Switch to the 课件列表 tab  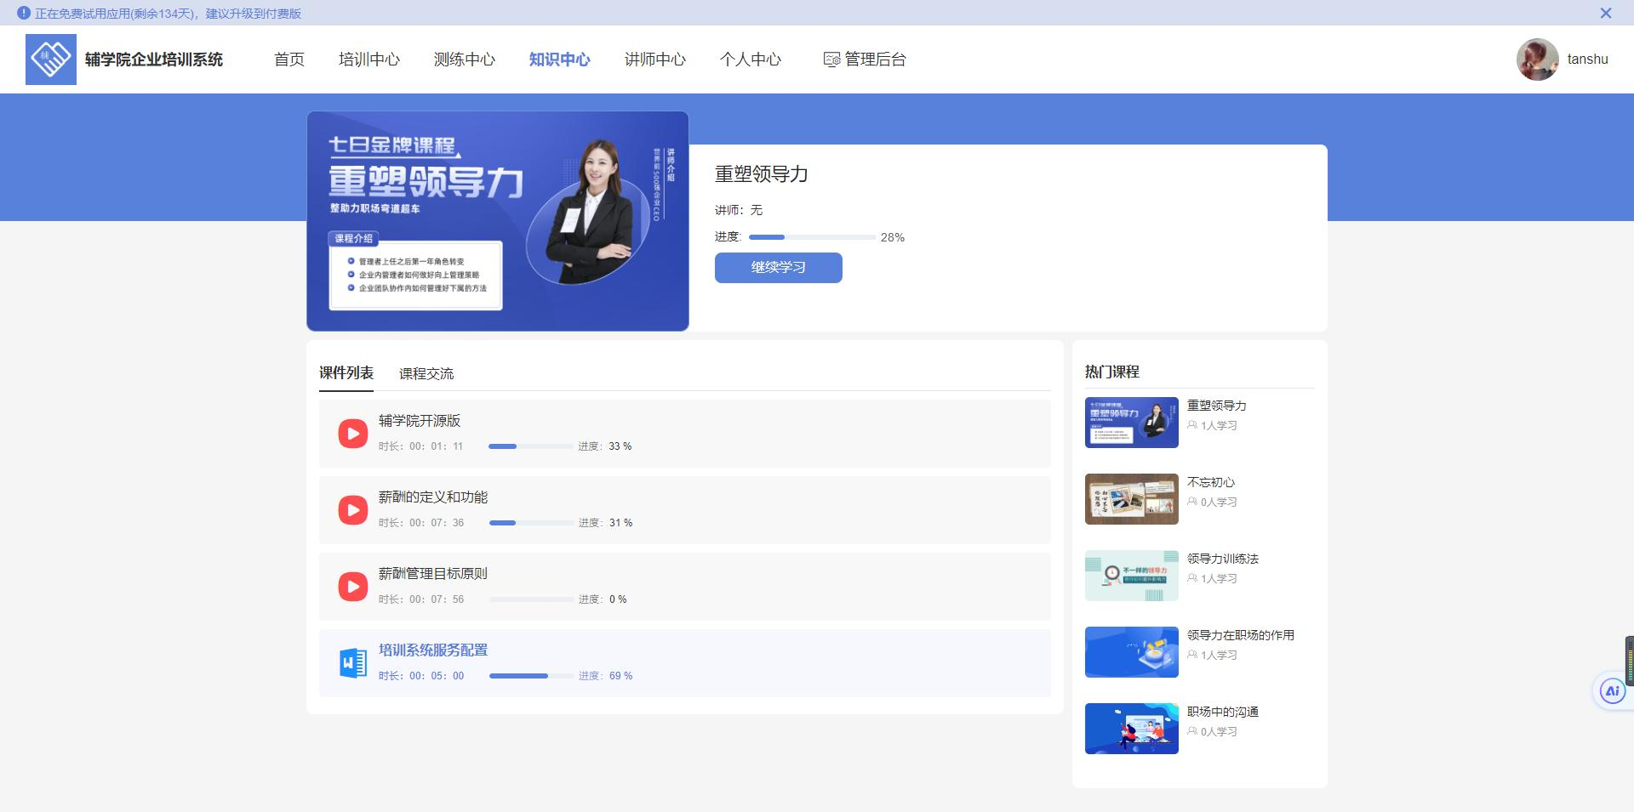346,373
